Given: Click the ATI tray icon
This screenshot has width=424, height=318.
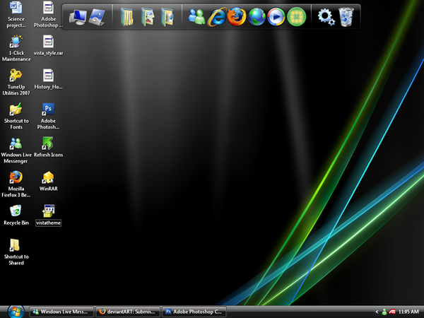Looking at the screenshot, I should [x=392, y=312].
